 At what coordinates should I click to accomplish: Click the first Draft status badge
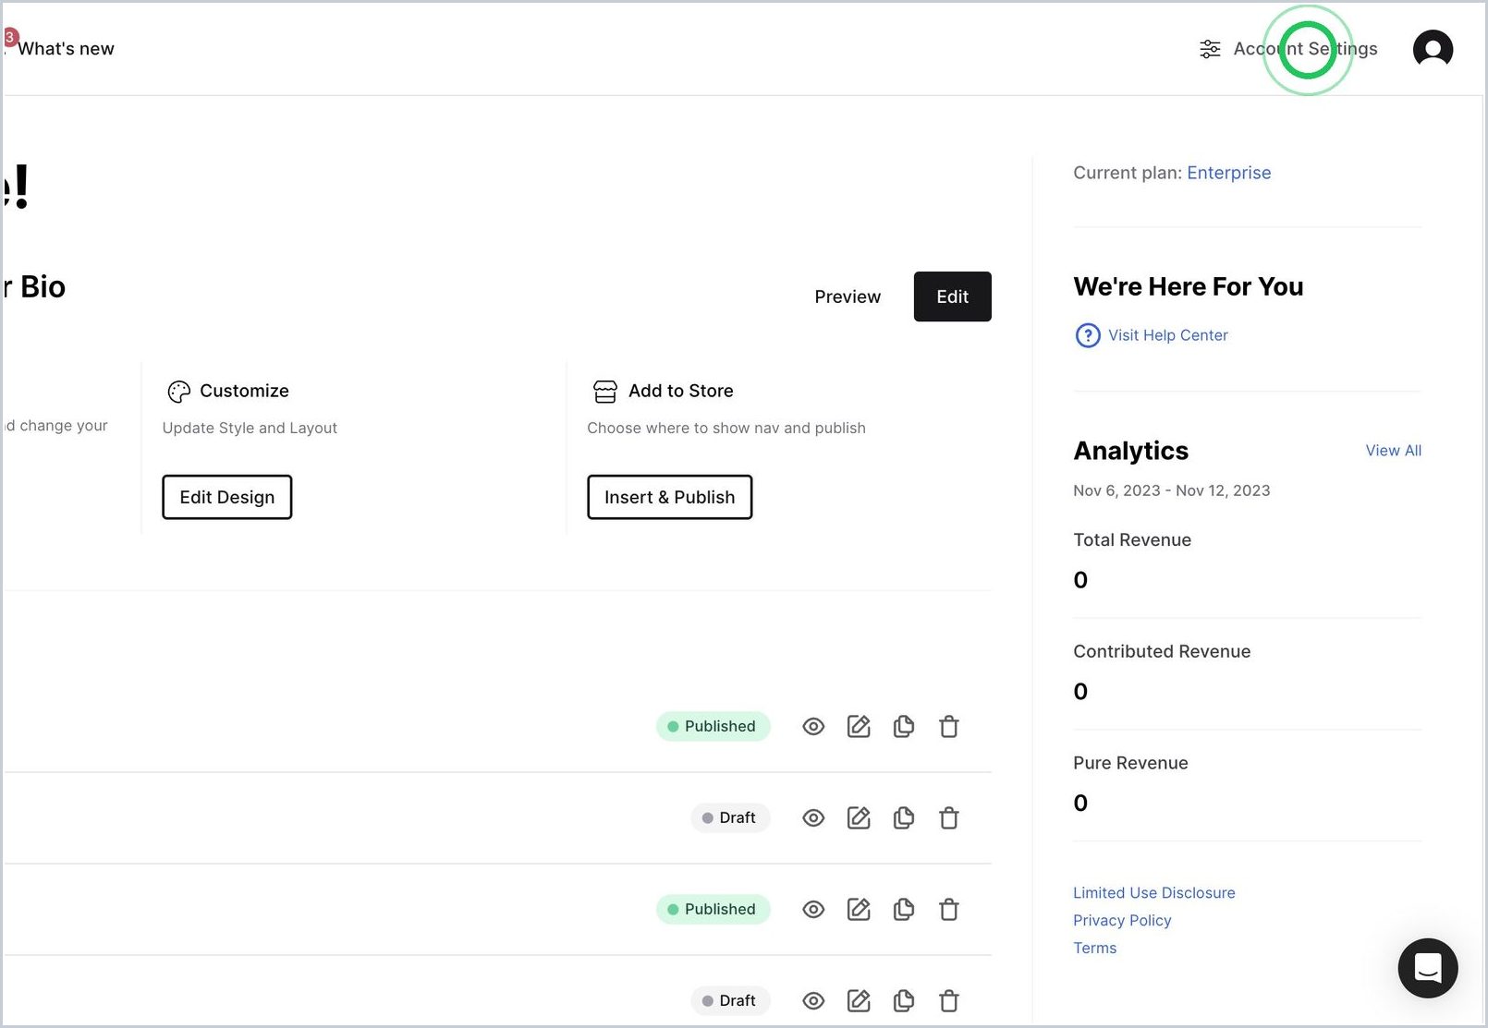pyautogui.click(x=730, y=818)
